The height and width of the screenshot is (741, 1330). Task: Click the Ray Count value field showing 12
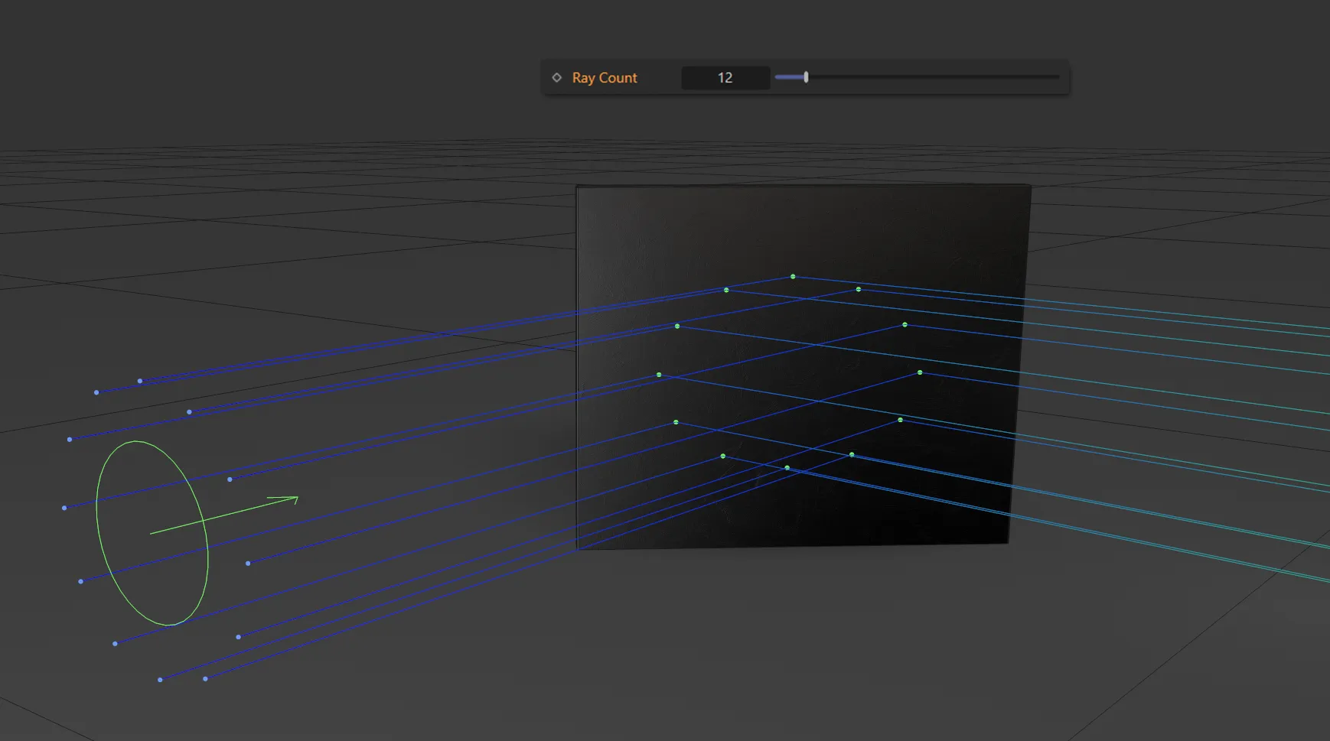pyautogui.click(x=725, y=78)
